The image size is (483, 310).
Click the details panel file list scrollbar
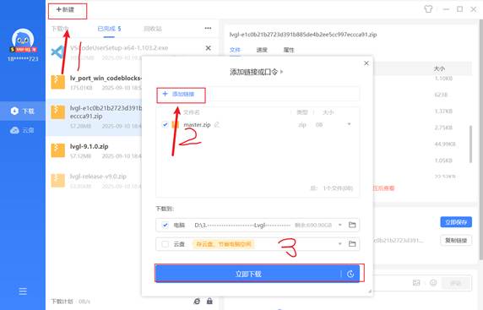click(x=470, y=144)
